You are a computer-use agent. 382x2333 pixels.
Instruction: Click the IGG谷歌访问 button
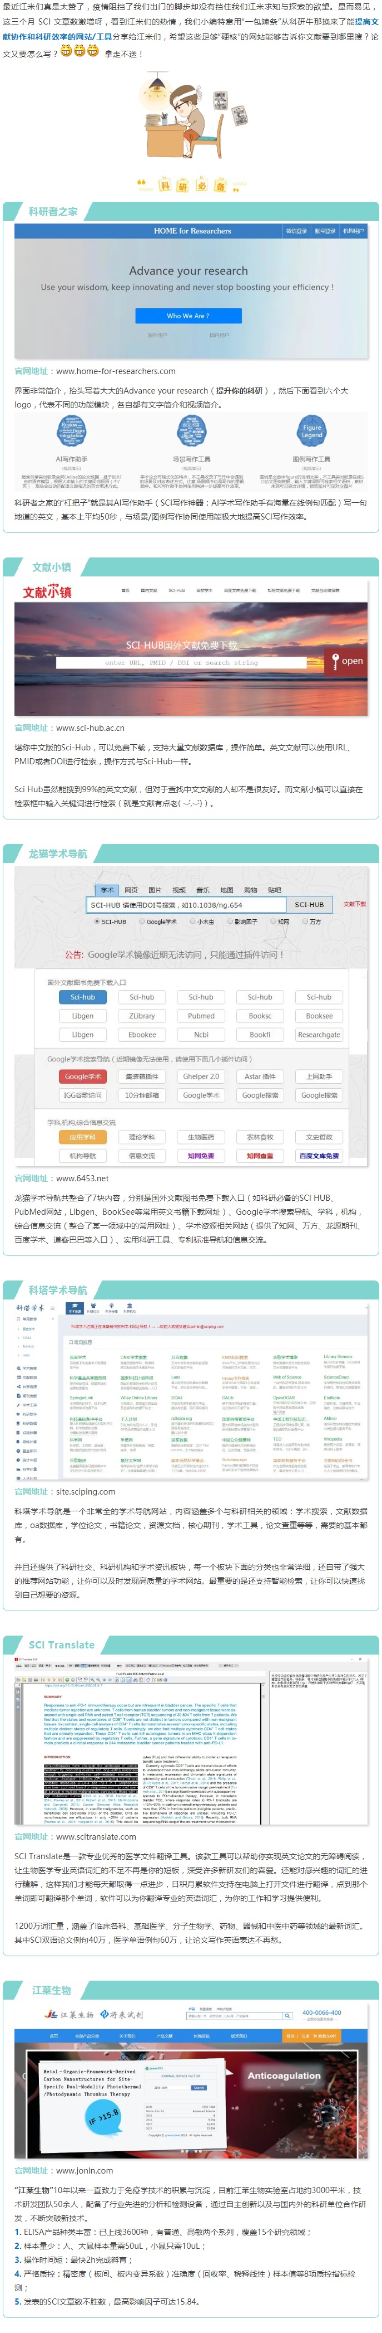tap(82, 1095)
